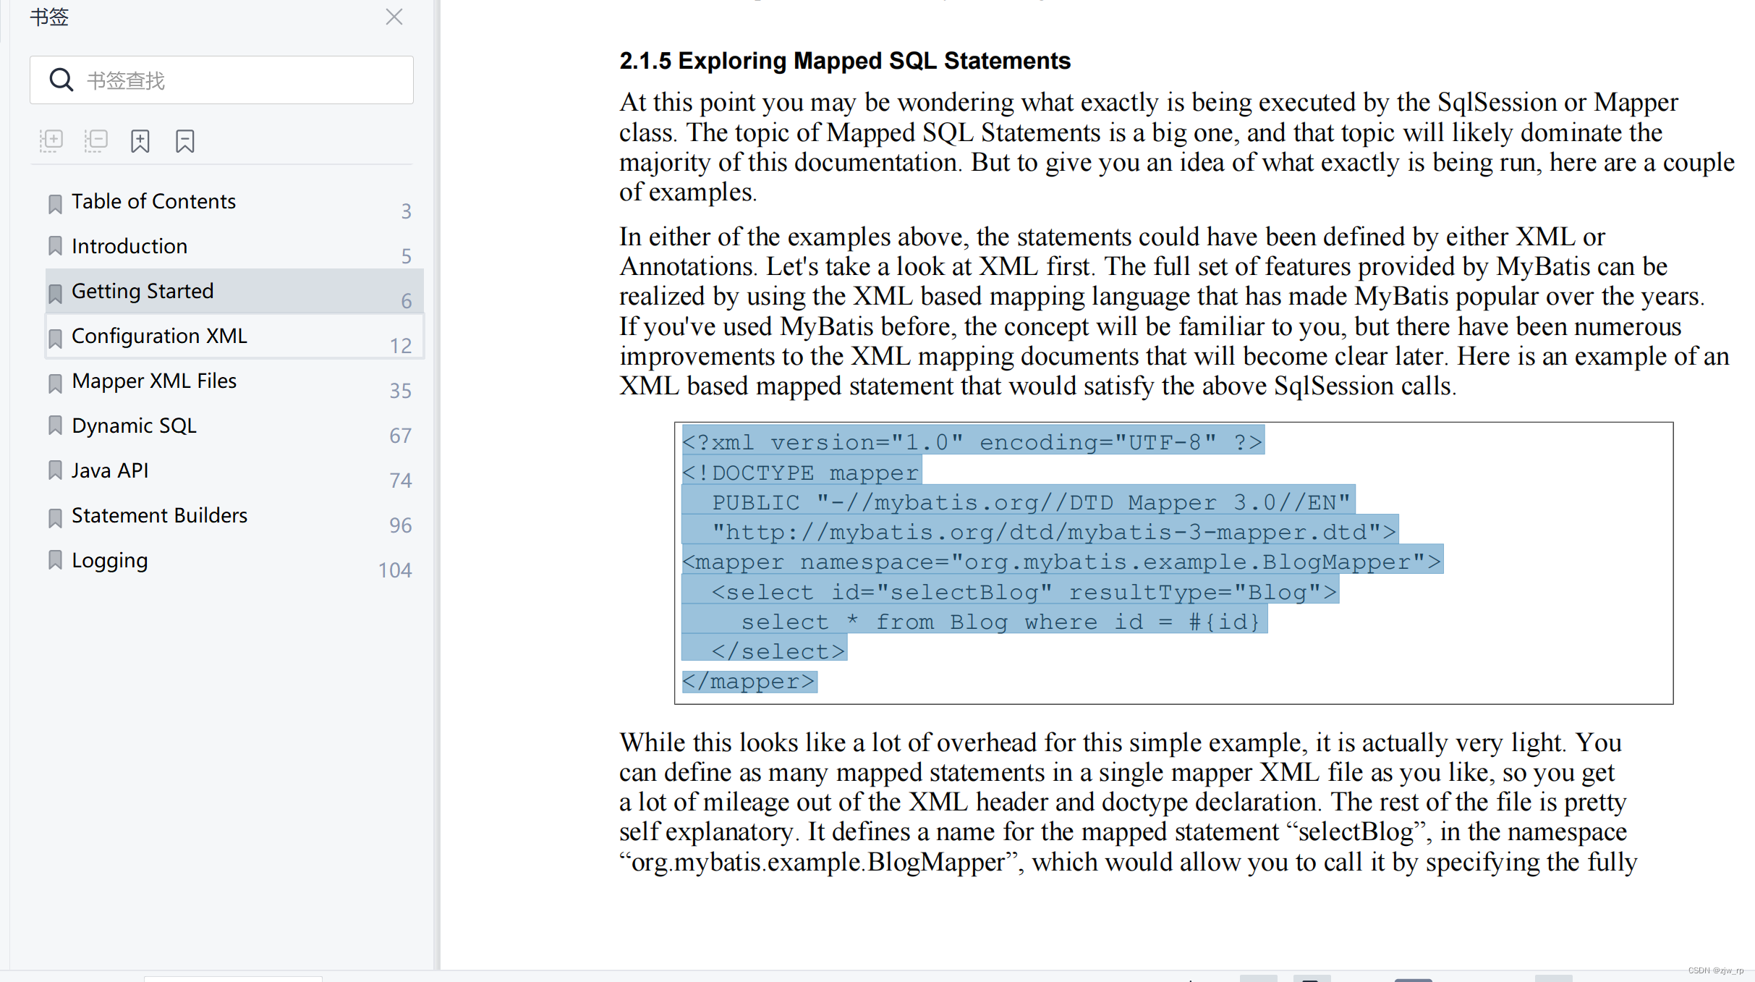
Task: Close the bookmarks panel
Action: coord(394,17)
